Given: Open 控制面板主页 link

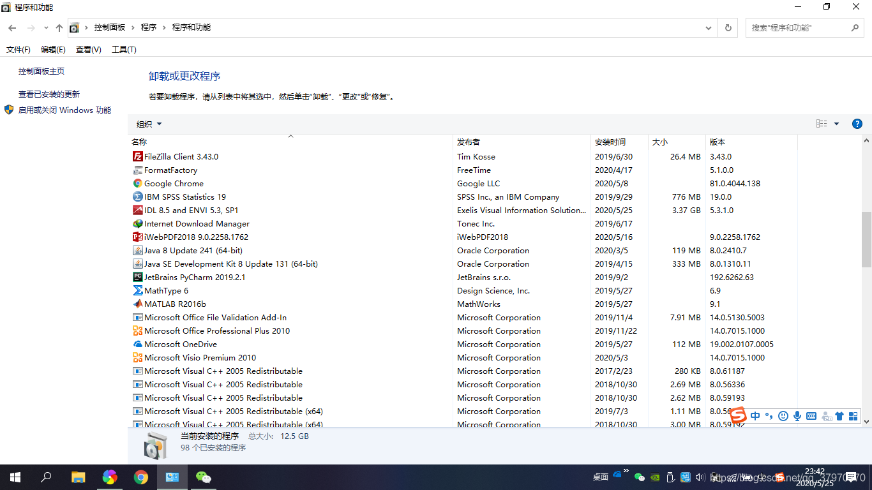Looking at the screenshot, I should [x=41, y=71].
